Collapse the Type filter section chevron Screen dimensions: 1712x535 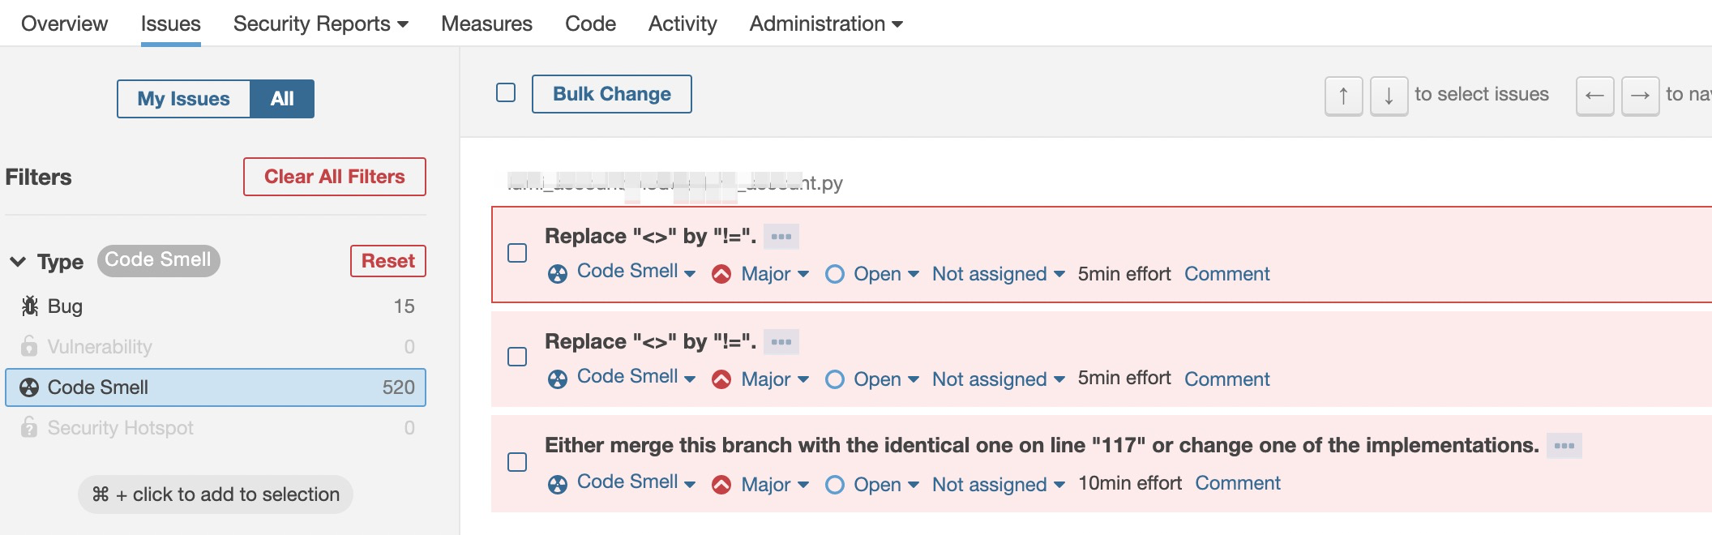[x=18, y=262]
